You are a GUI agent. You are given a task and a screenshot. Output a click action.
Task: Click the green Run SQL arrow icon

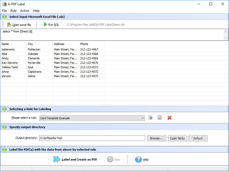pos(45,24)
